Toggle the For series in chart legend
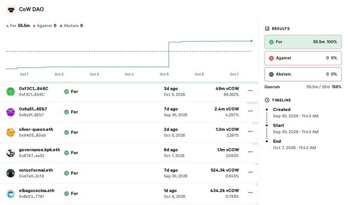This screenshot has width=348, height=205. (x=18, y=26)
